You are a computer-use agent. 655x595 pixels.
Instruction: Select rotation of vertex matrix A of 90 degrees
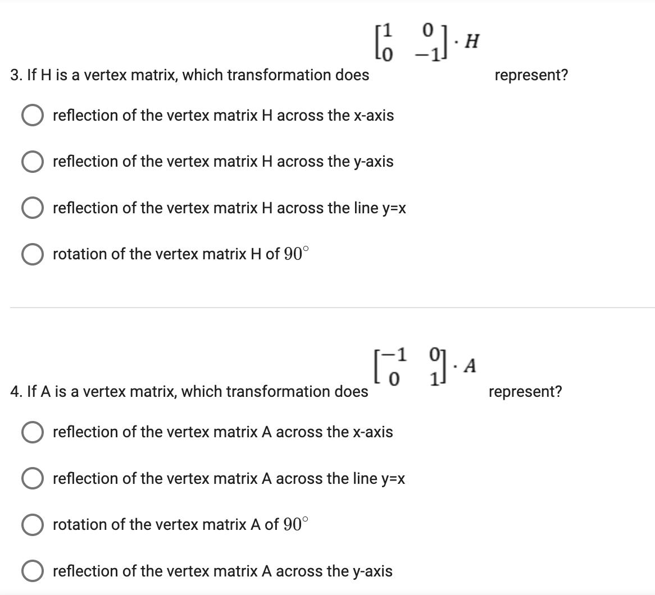tap(32, 525)
